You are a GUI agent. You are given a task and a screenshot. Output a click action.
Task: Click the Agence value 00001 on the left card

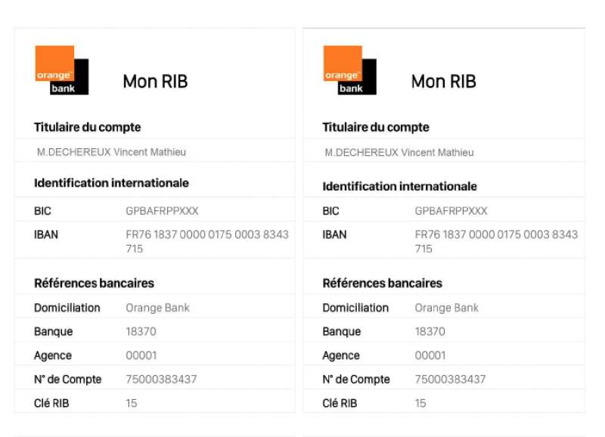coord(141,355)
